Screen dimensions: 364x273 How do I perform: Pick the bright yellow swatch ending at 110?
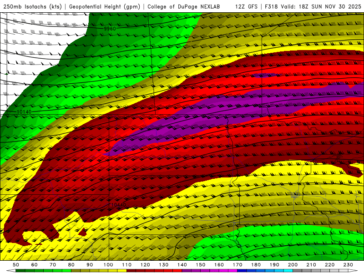(122, 271)
